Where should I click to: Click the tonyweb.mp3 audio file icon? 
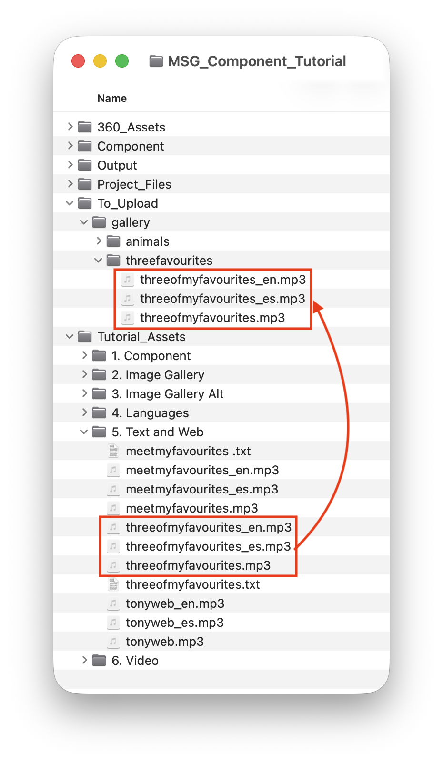coord(113,641)
